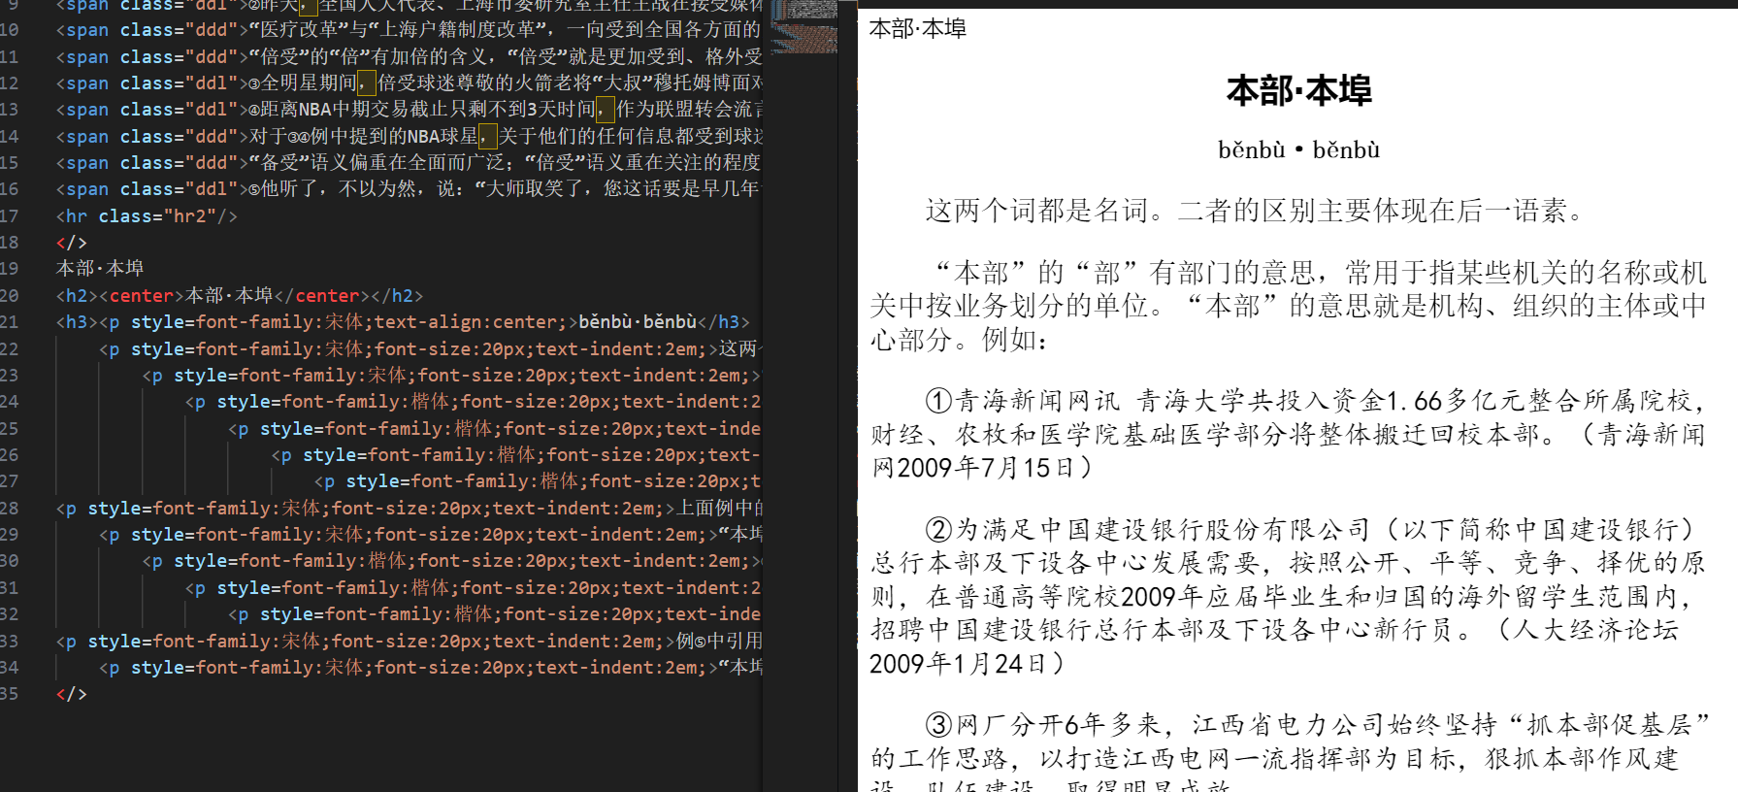Click the highlighted comma on line 12
This screenshot has height=792, width=1738.
pyautogui.click(x=367, y=83)
